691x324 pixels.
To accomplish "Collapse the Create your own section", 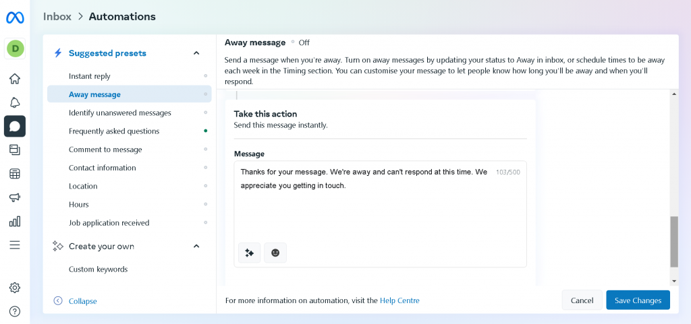I will click(196, 247).
